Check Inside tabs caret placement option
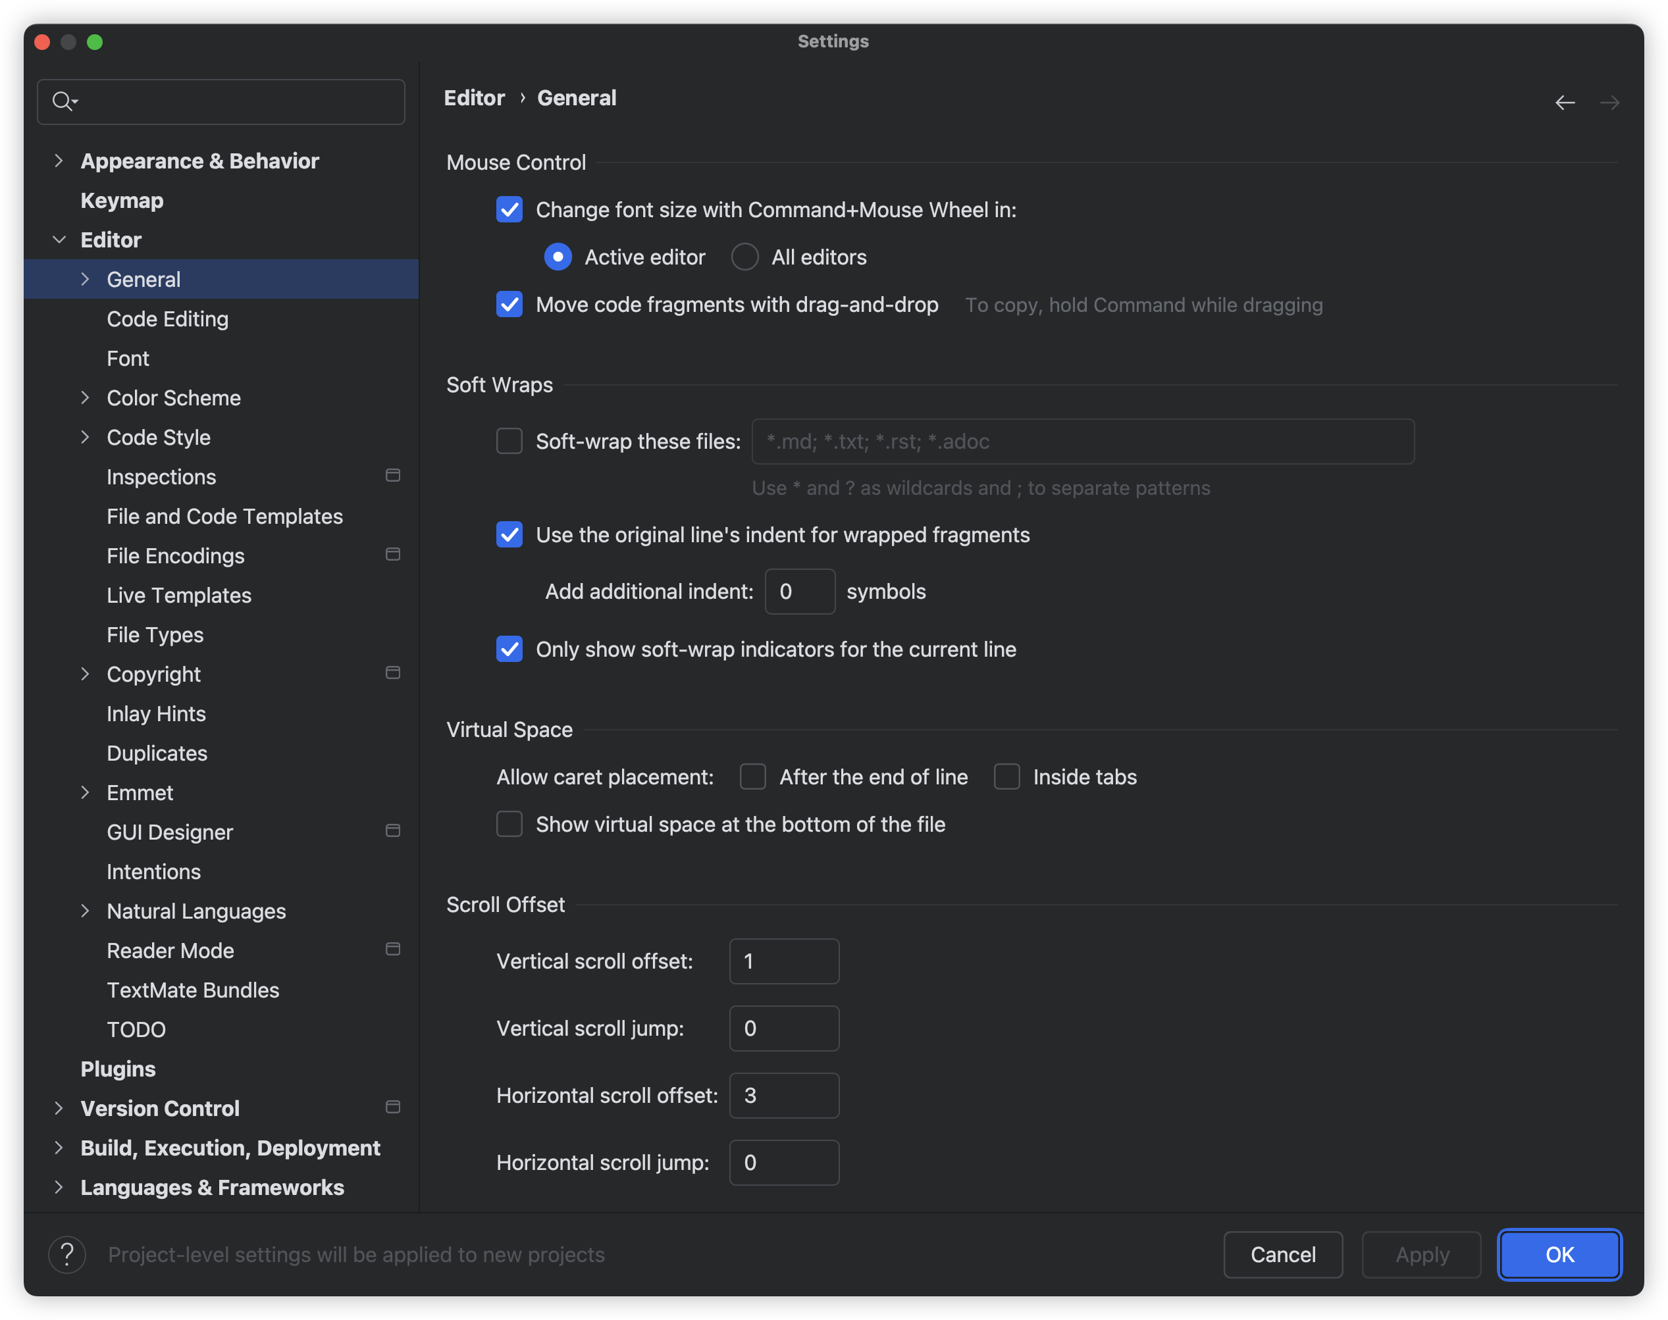Viewport: 1668px width, 1320px height. click(x=1006, y=776)
